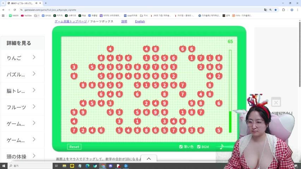Open File Explorer from the taskbar
Image resolution: width=301 pixels, height=169 pixels.
click(x=64, y=166)
